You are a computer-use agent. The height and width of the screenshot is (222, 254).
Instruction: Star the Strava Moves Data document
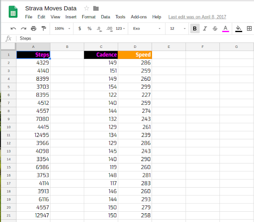coord(87,8)
